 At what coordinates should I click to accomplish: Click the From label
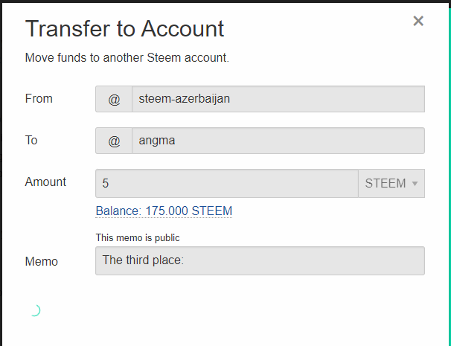tap(39, 98)
